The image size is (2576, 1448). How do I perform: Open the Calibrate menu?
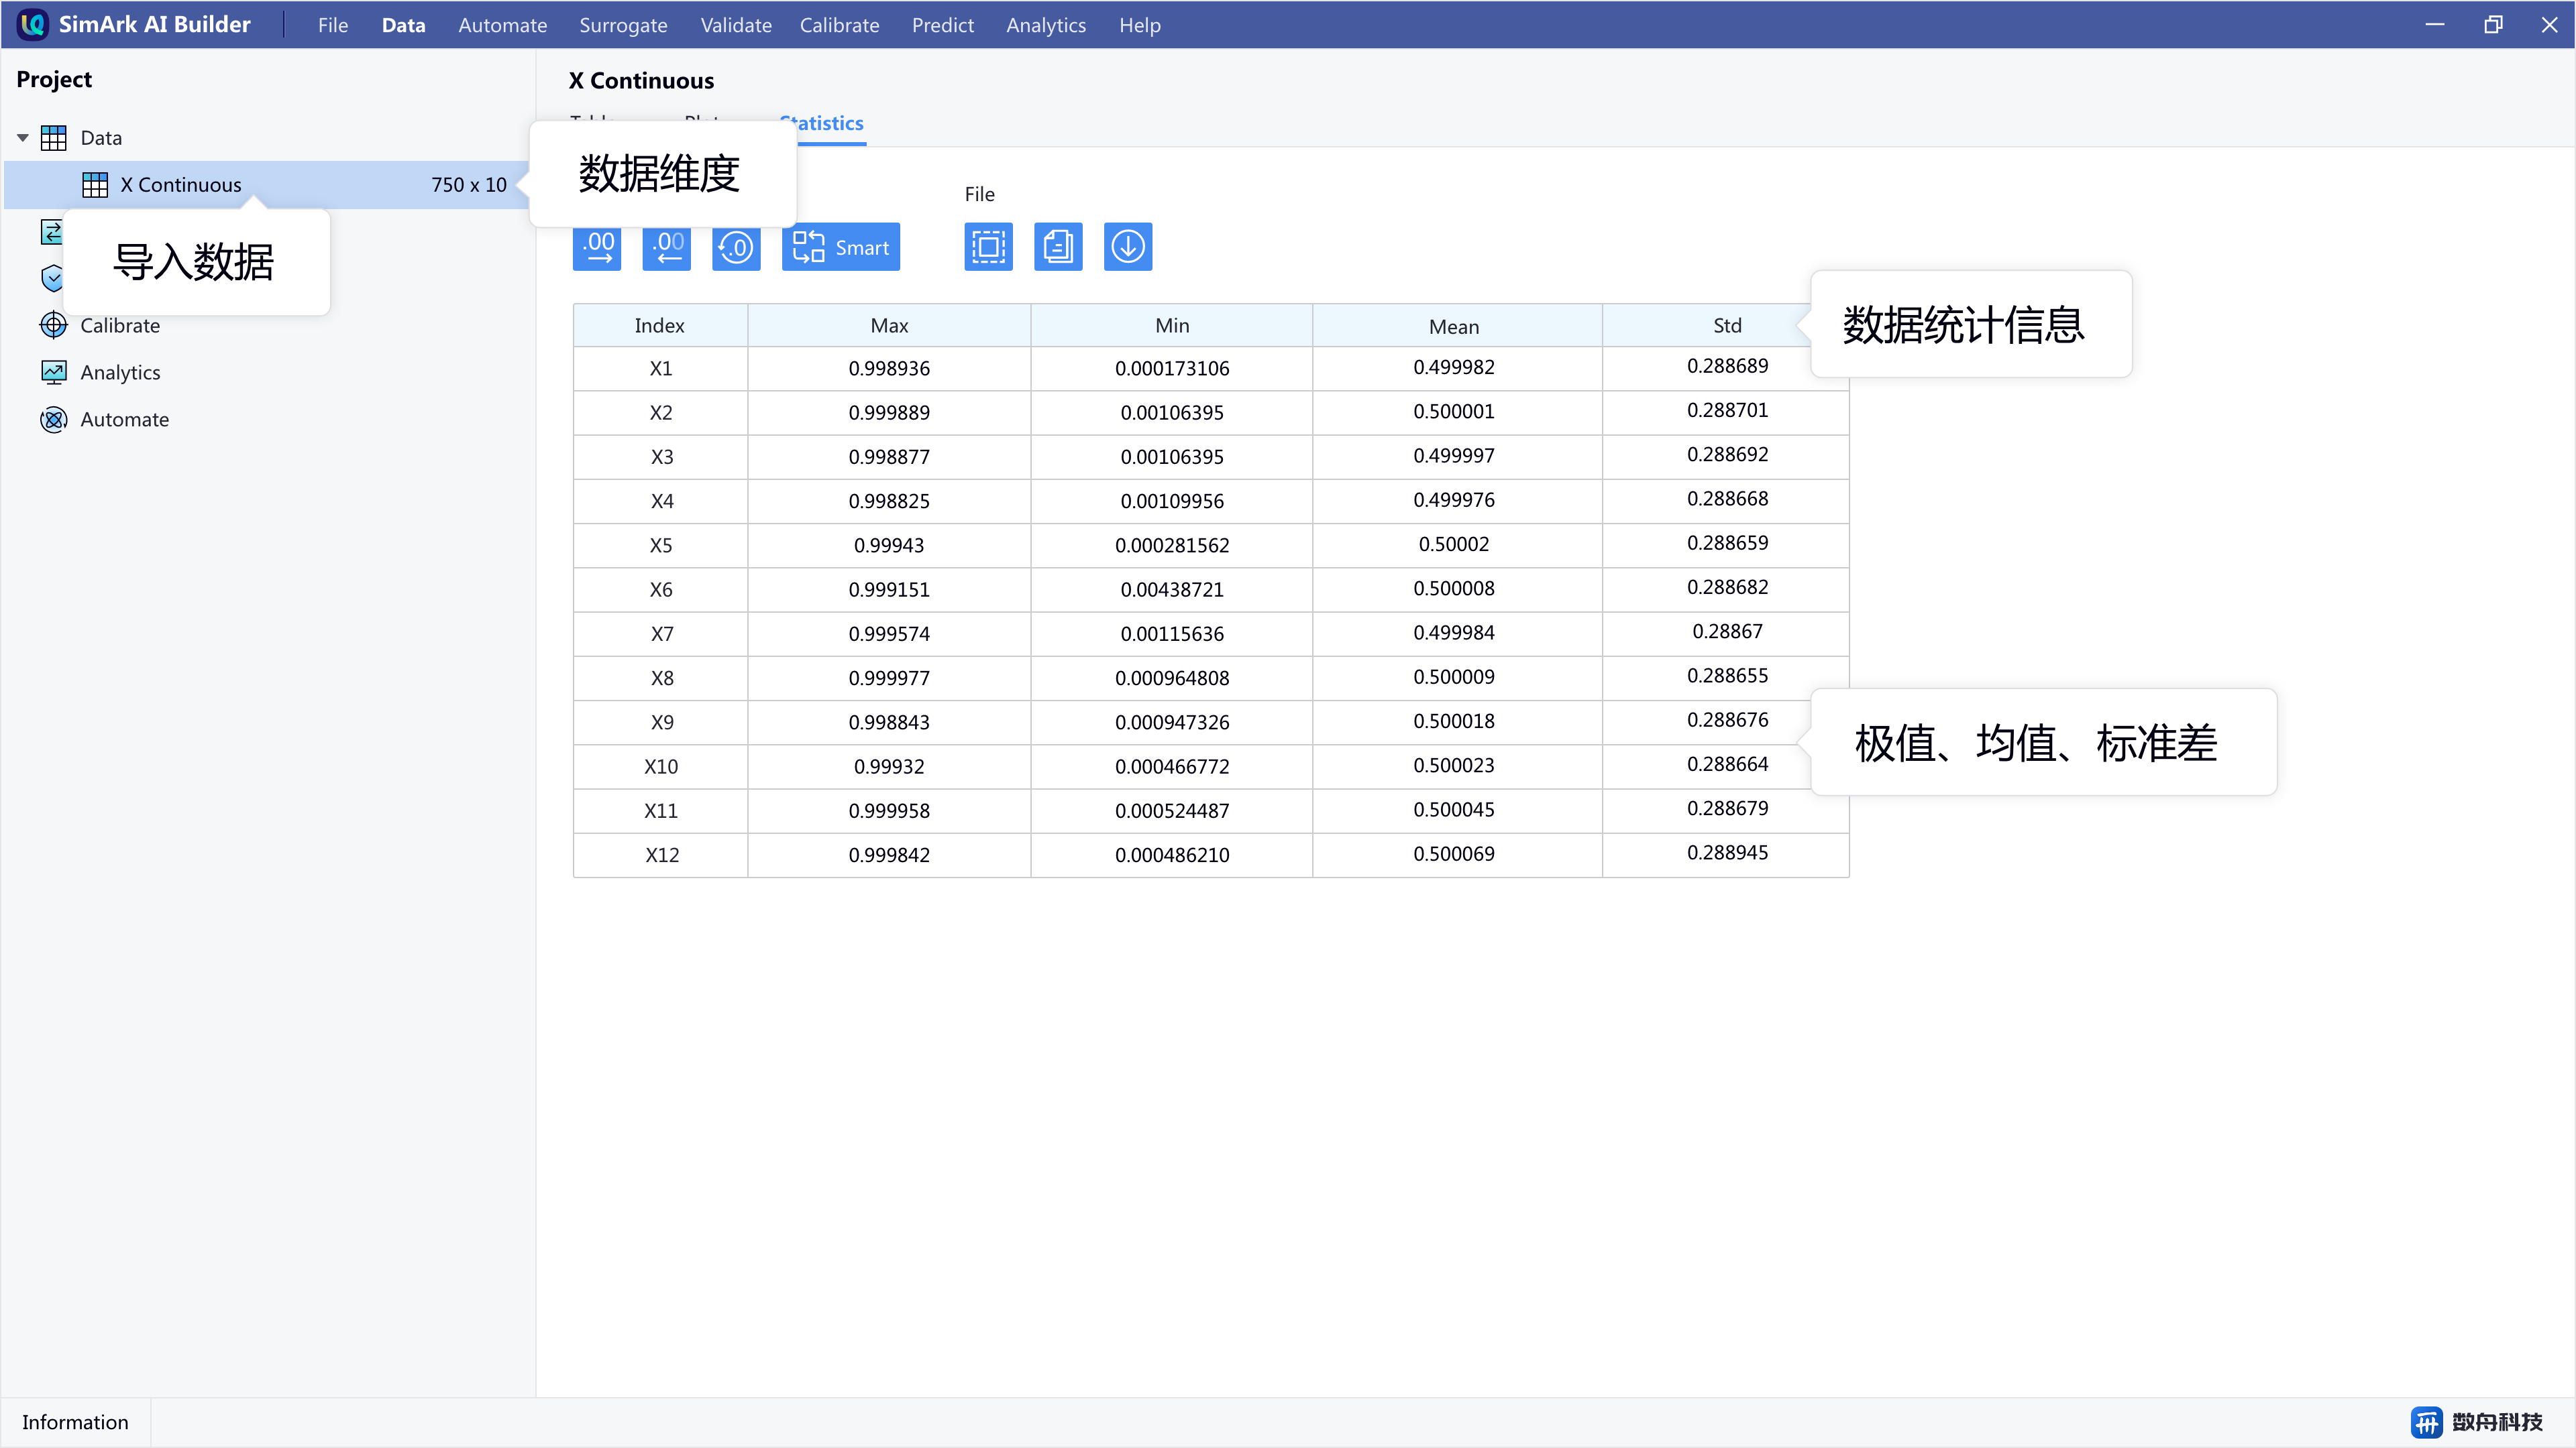(839, 25)
